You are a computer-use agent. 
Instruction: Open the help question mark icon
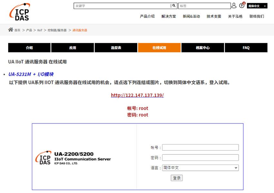click(x=242, y=5)
